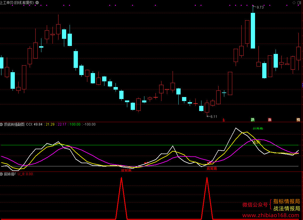Screen dimensions: 303x220
Task: Click the dark red 涨 event marker
Action: click(x=270, y=120)
